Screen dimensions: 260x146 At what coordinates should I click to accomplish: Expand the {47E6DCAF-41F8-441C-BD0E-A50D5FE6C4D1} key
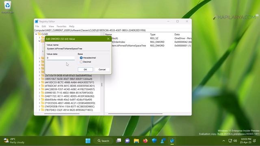tap(39, 86)
